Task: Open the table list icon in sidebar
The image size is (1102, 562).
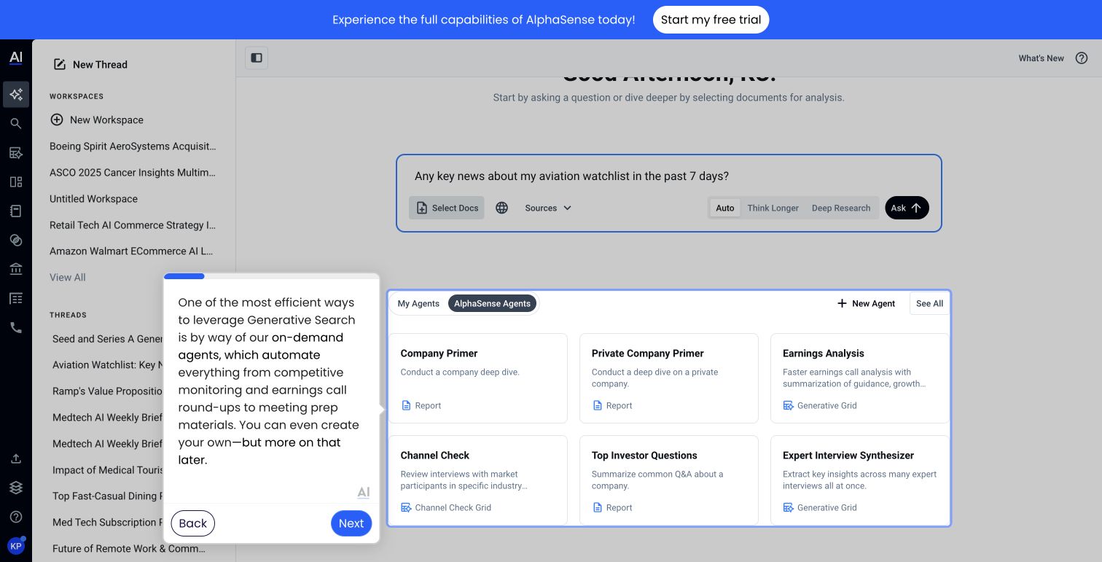Action: coord(16,298)
